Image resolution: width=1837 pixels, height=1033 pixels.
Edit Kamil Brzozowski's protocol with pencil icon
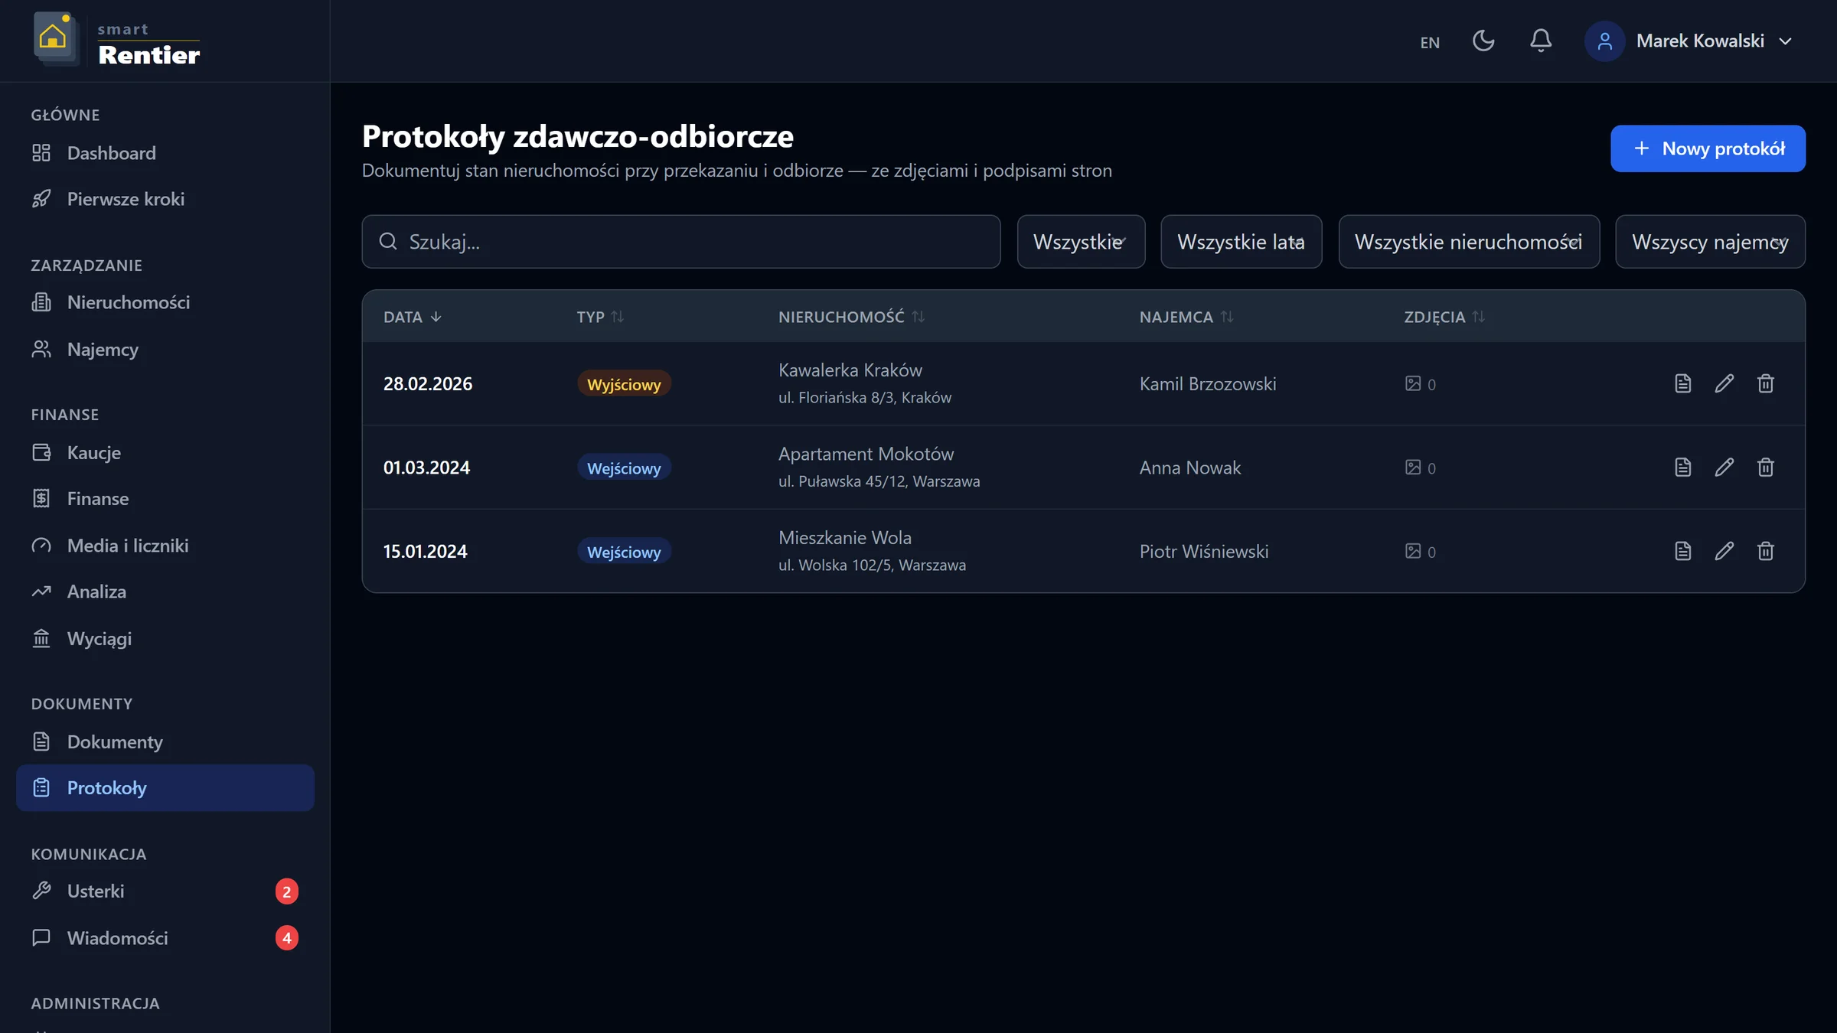(1724, 383)
